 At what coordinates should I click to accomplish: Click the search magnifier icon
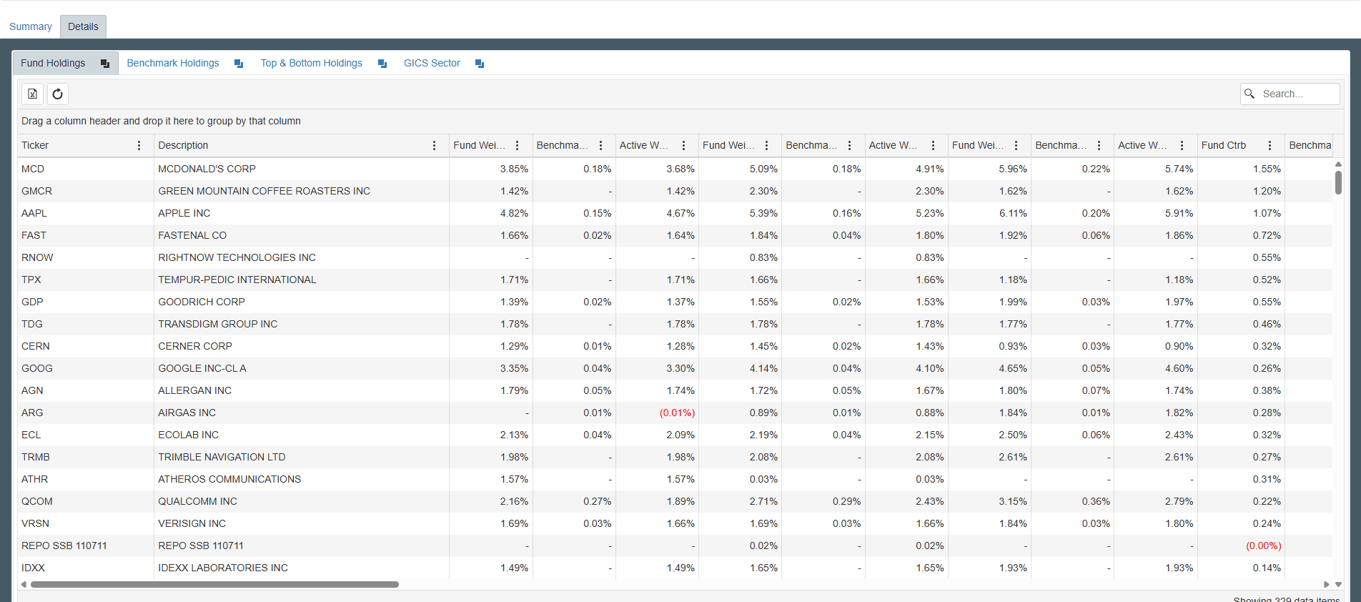click(x=1249, y=94)
